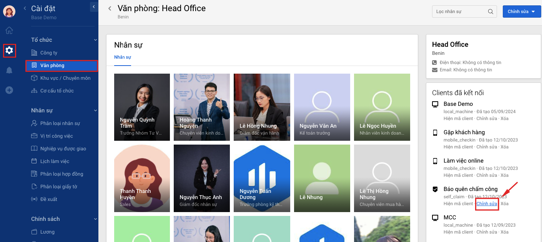
Task: Open Lê Thị Hồng Nhung employee card
Action: 382,178
